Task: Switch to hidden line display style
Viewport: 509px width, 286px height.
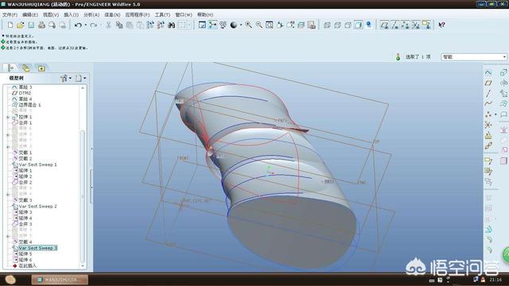Action: pyautogui.click(x=337, y=25)
